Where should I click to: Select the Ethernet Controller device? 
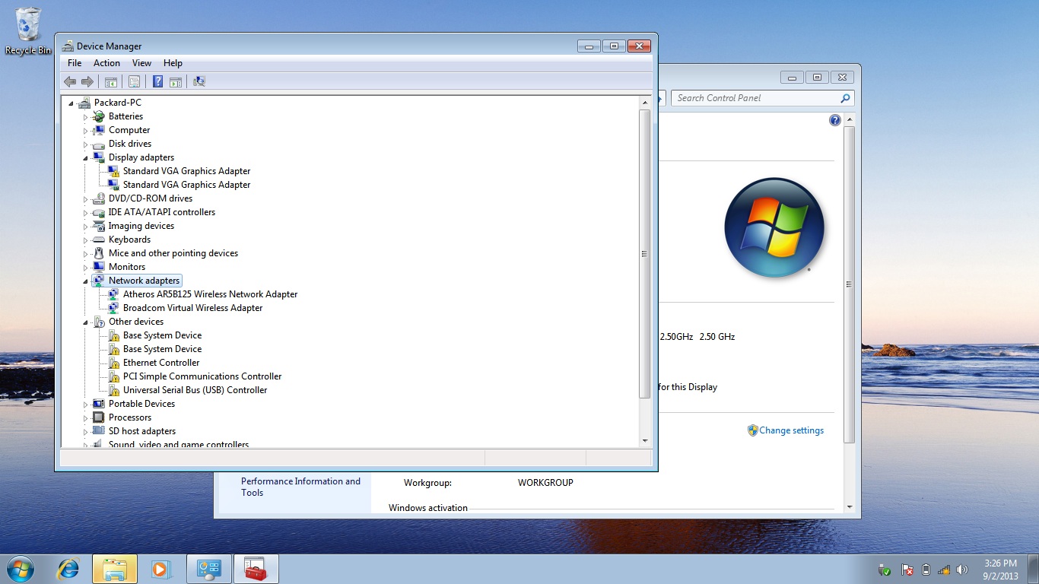pyautogui.click(x=161, y=363)
